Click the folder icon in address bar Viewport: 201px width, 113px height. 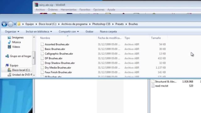coord(19,24)
